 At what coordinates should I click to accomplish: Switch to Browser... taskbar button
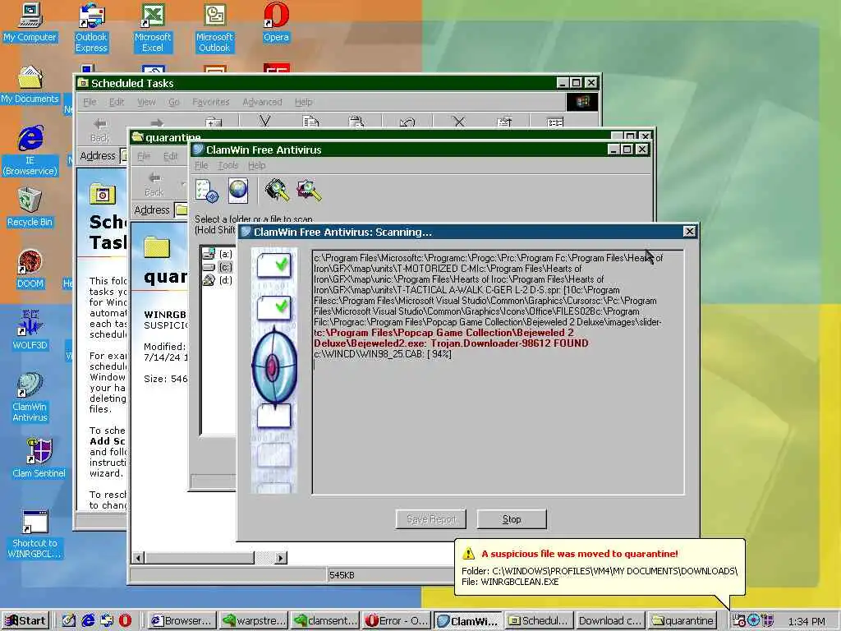coord(182,621)
